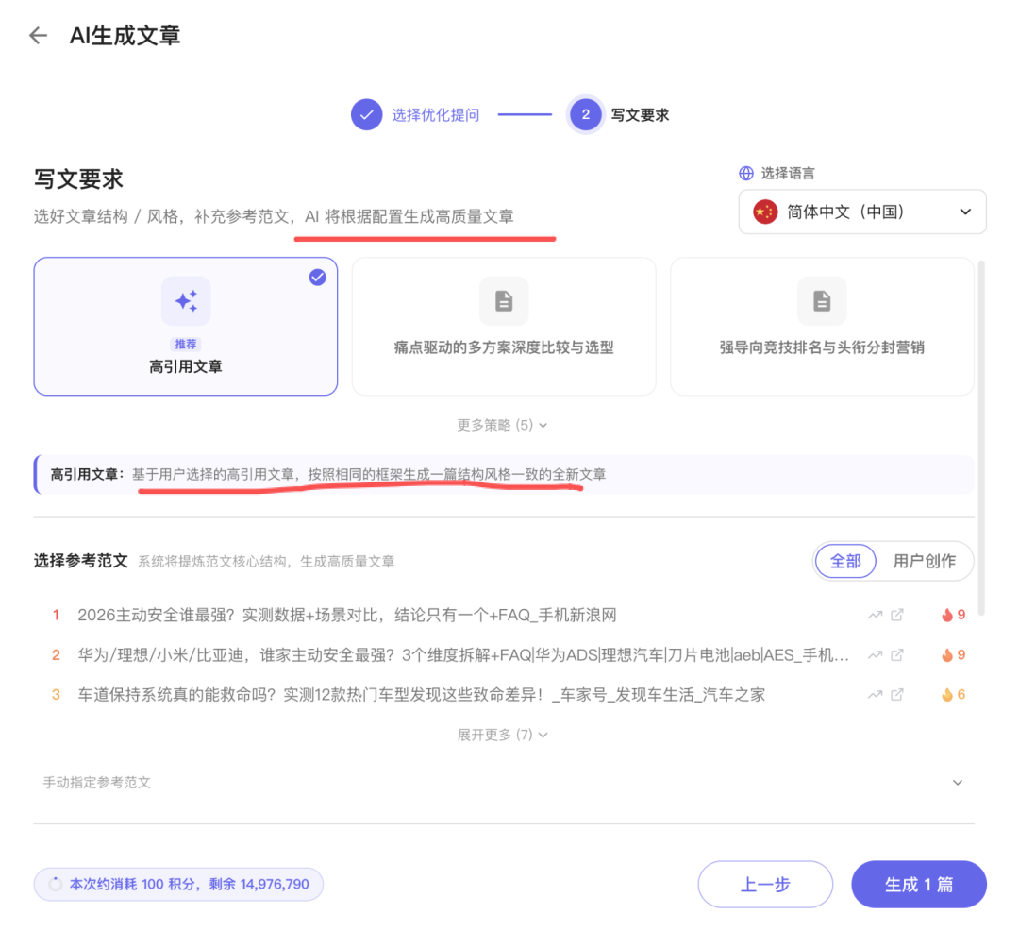Click flame heat icon of article 2 华为/理想/小米/比亚迪
This screenshot has height=948, width=1019.
947,654
